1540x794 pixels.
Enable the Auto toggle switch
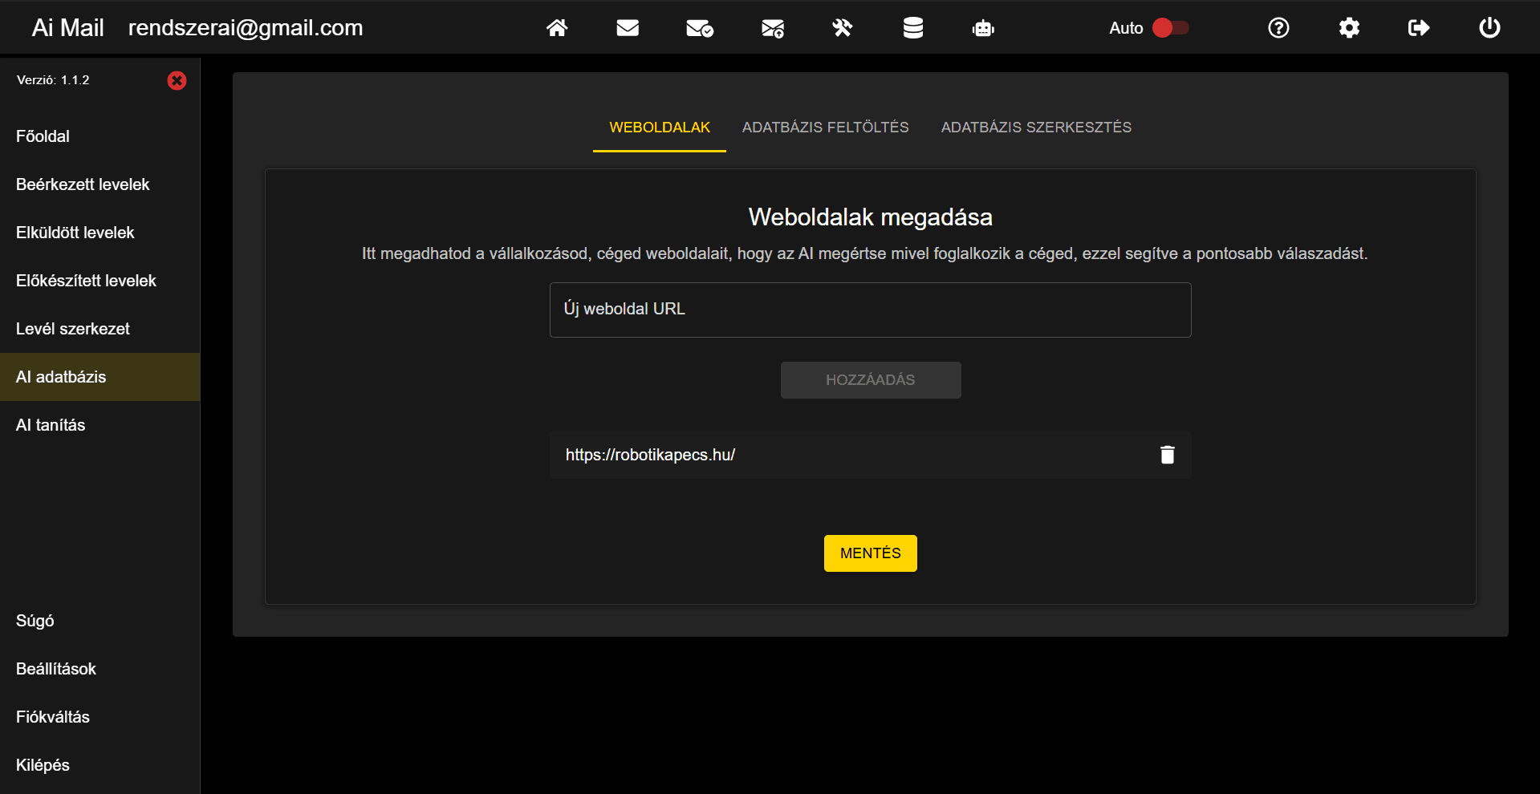(x=1171, y=27)
